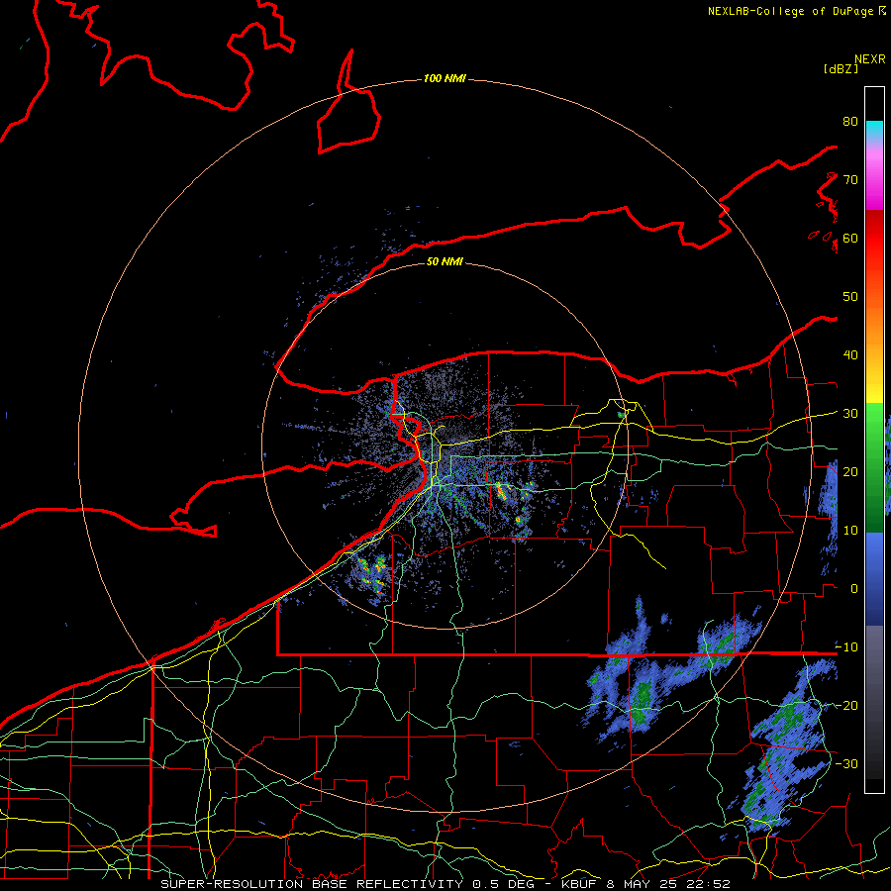
Task: Click the 30 value on dBZ scale
Action: click(x=850, y=414)
